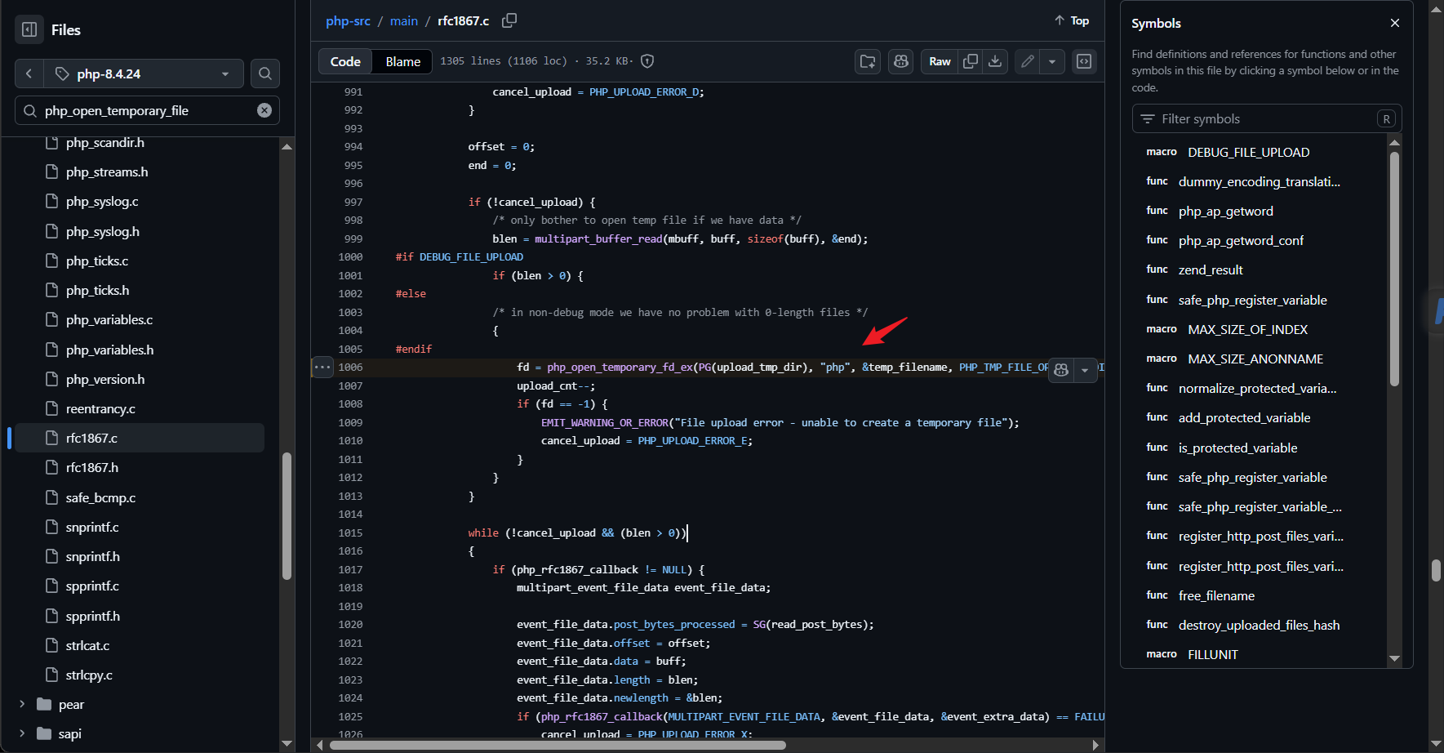The height and width of the screenshot is (753, 1444).
Task: Open the shield security info icon
Action: (x=647, y=61)
